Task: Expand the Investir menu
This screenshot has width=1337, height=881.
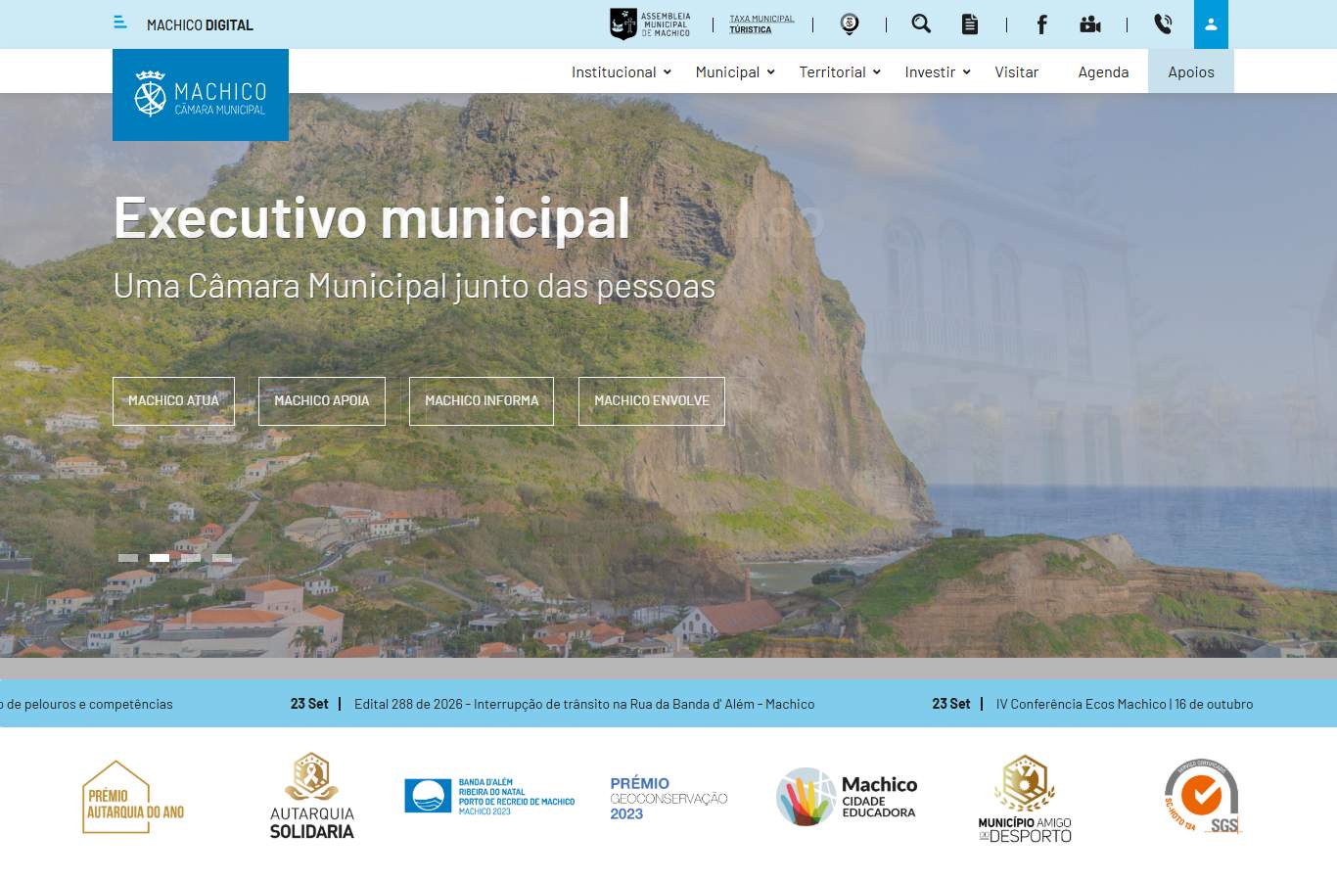Action: click(938, 71)
